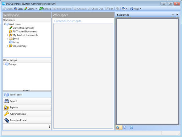This screenshot has width=182, height=137.
Task: Select the intray stack icon below Favourites
Action: tap(124, 127)
